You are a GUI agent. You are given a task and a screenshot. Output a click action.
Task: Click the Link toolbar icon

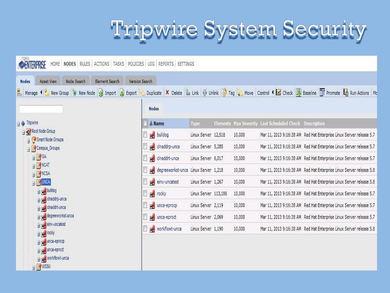tap(188, 93)
